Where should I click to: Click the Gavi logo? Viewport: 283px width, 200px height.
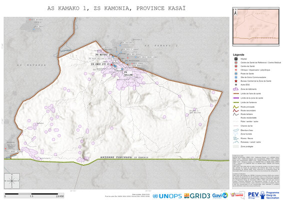[220, 195]
